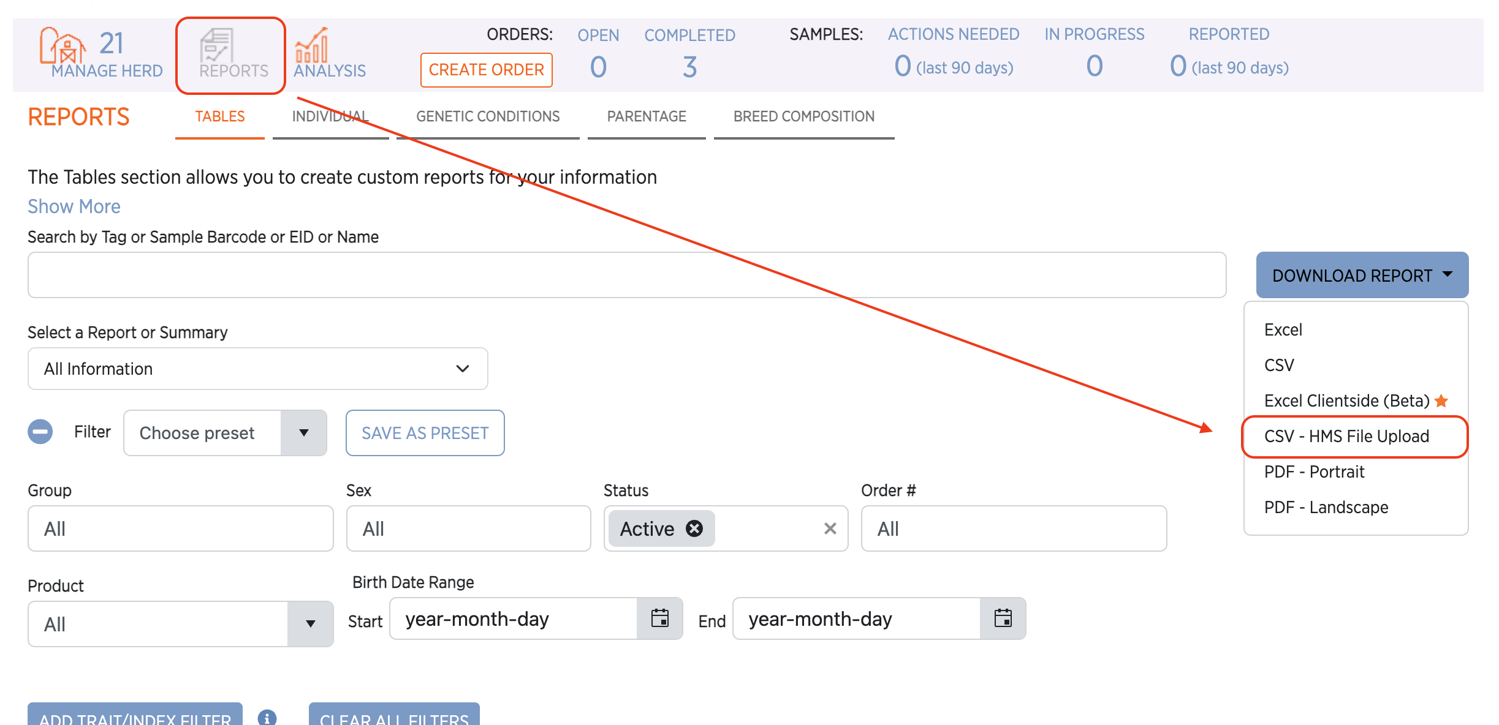Click Show More link
Image resolution: width=1499 pixels, height=725 pixels.
pyautogui.click(x=74, y=206)
